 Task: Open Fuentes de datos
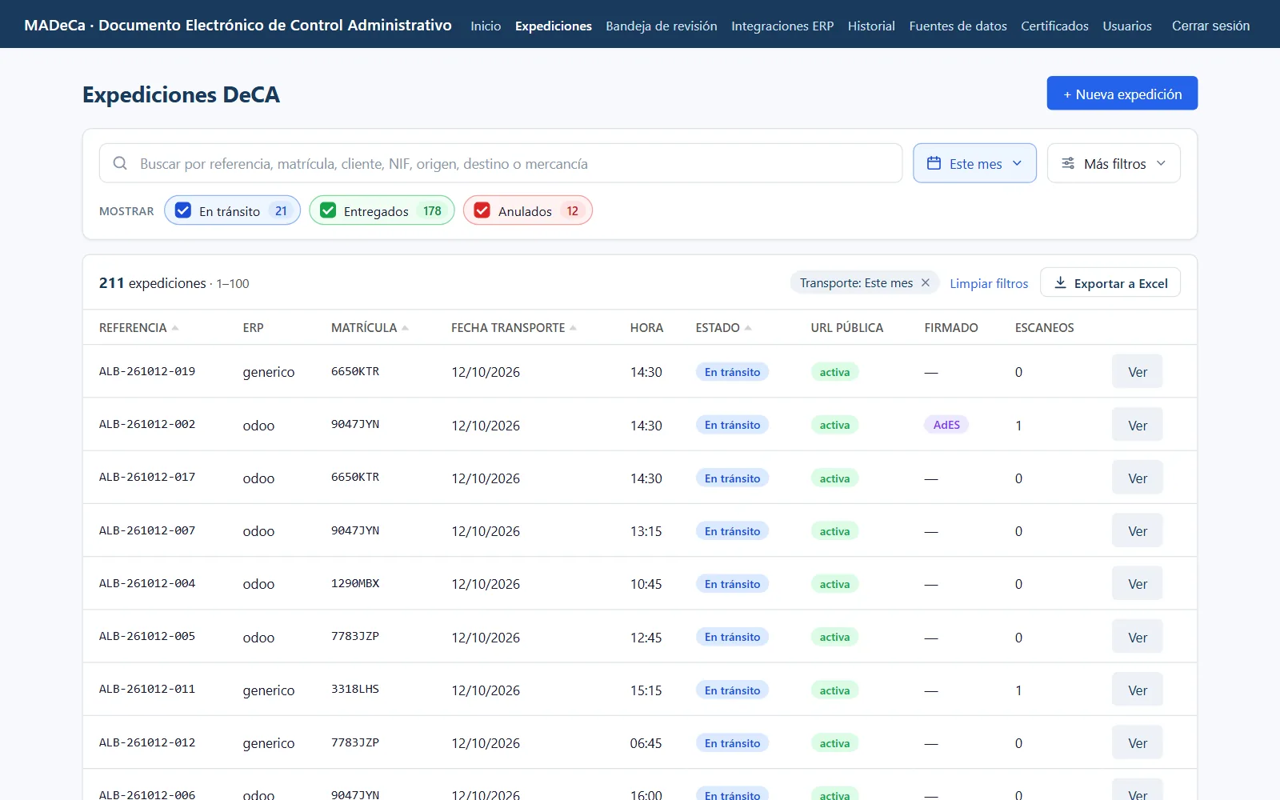pos(958,26)
